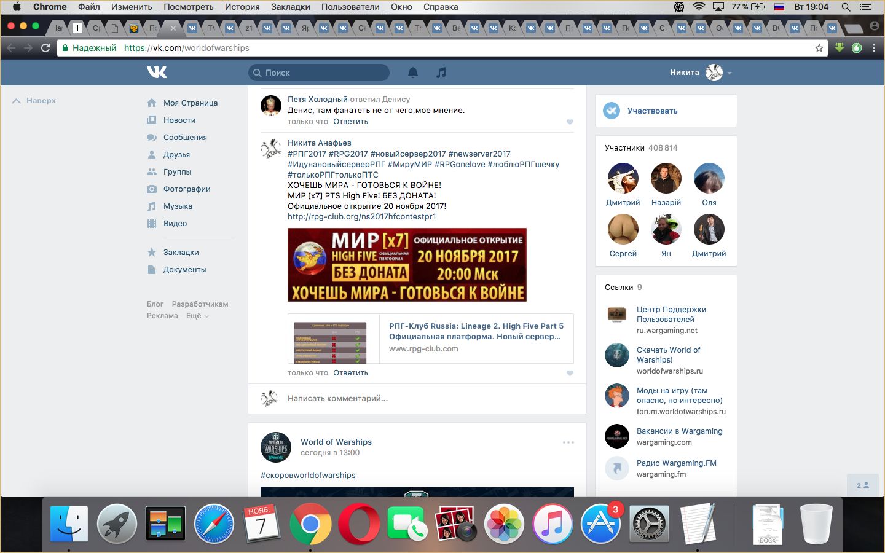Viewport: 885px width, 553px height.
Task: Click the green download extension icon
Action: 840,47
